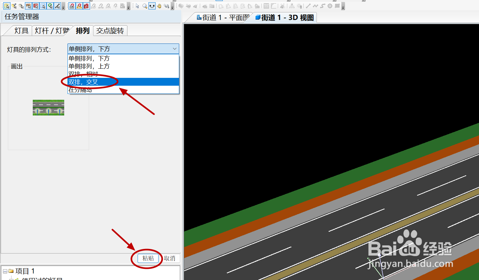Click the organization chart toolbar icon
The height and width of the screenshot is (280, 479).
[x=292, y=6]
